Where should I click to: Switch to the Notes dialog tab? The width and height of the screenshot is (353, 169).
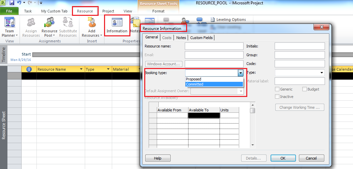click(x=181, y=38)
